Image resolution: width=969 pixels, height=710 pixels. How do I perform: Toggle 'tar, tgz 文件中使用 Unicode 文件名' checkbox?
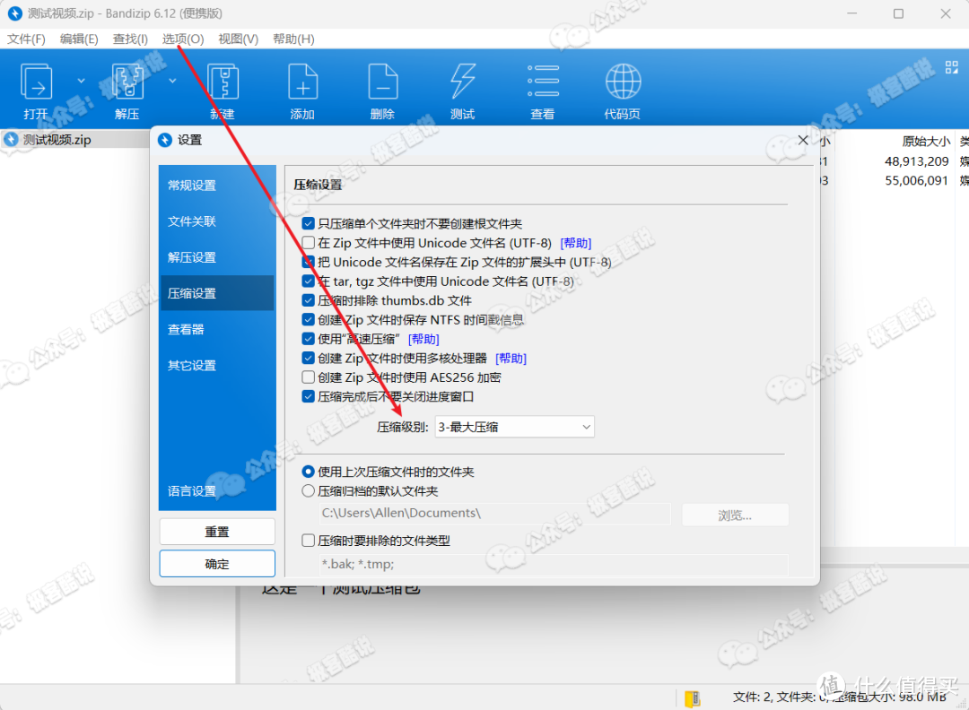point(309,281)
